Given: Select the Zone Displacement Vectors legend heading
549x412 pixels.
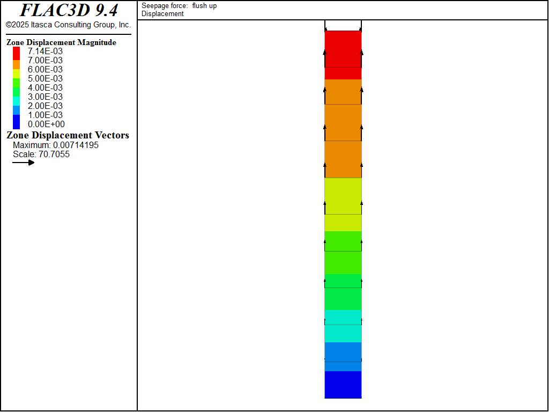Looking at the screenshot, I should point(68,135).
